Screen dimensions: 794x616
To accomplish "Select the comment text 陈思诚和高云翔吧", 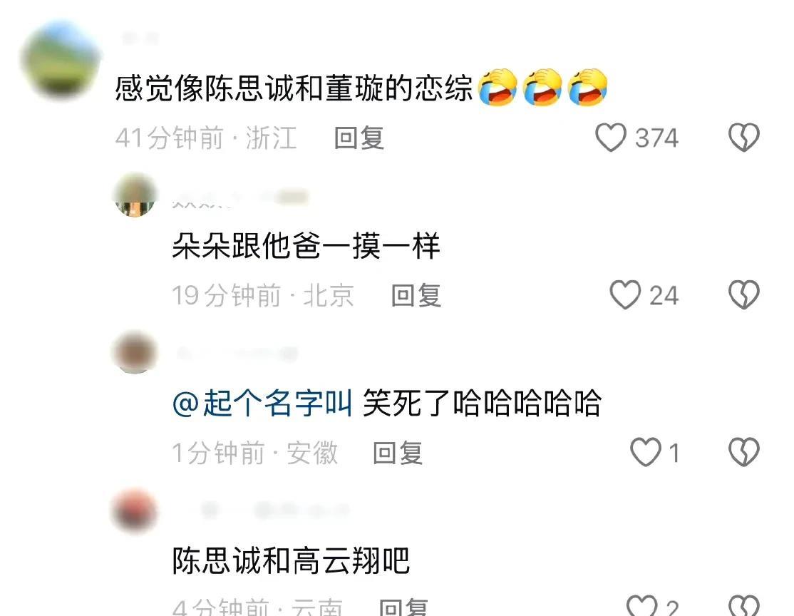I will pos(291,561).
